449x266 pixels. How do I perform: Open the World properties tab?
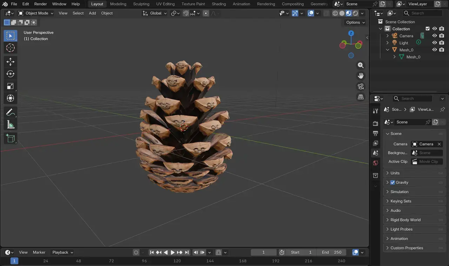375,163
